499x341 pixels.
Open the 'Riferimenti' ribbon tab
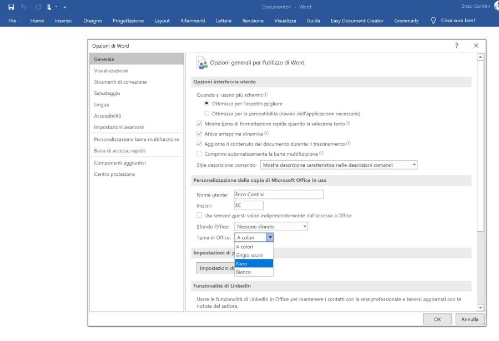point(193,21)
